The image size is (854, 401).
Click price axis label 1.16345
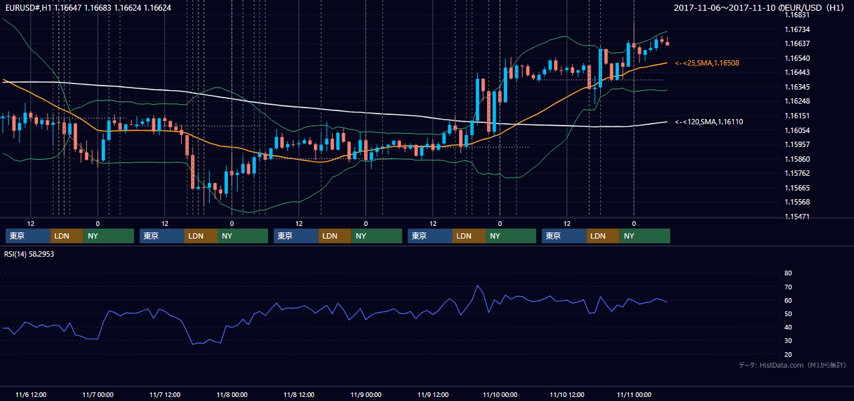797,87
